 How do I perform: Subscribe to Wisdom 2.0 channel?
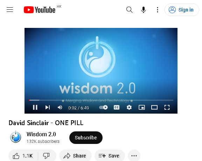86,138
